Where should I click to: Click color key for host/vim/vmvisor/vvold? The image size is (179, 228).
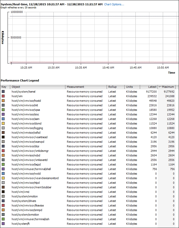click(x=3, y=174)
